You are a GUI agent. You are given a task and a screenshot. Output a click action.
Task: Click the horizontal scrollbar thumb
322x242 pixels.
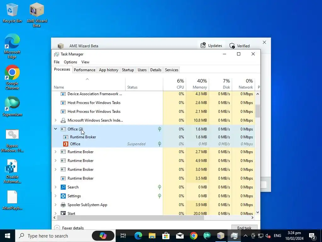(x=130, y=217)
